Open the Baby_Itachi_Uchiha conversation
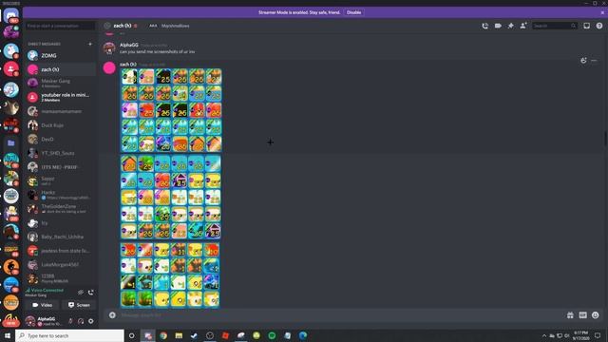 [61, 237]
